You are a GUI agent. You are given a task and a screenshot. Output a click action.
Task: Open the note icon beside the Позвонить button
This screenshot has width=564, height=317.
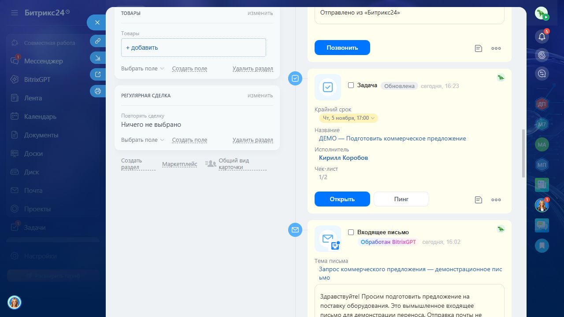tap(479, 48)
